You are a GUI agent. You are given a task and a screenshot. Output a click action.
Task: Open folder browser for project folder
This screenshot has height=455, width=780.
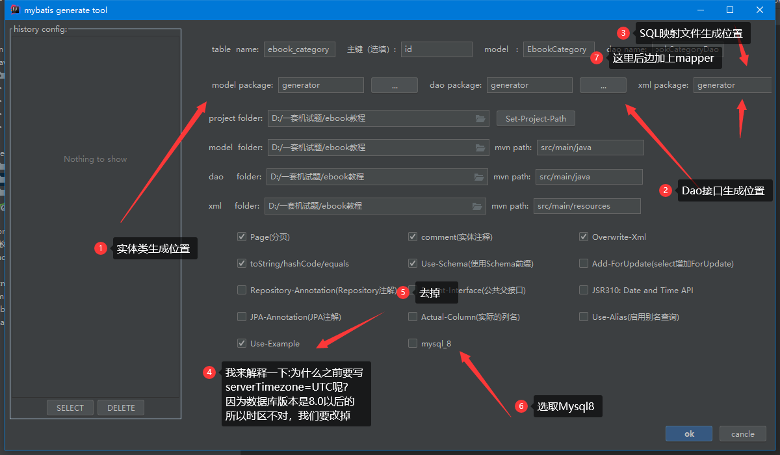[480, 118]
